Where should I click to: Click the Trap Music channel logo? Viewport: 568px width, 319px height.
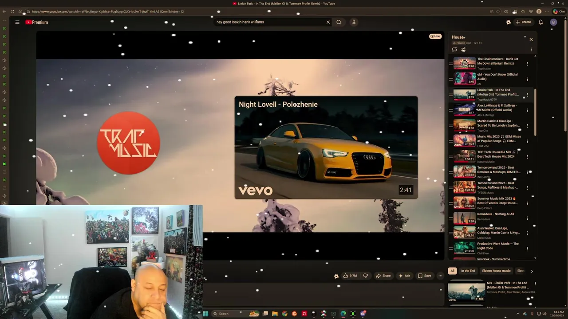(129, 143)
